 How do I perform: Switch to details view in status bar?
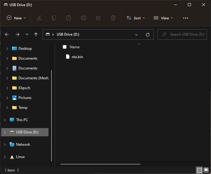click(x=199, y=170)
